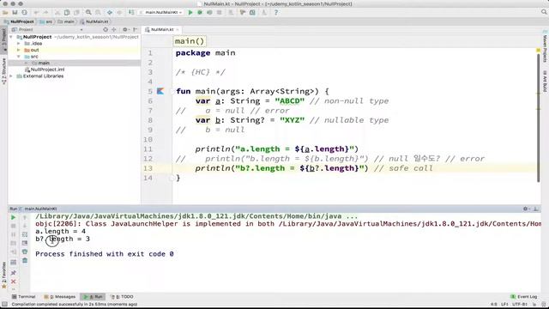The height and width of the screenshot is (309, 549).
Task: Click the Copy toolbar icon
Action: (67, 12)
